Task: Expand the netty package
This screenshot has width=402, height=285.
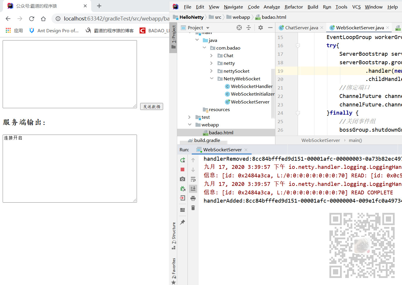Action: pyautogui.click(x=211, y=63)
